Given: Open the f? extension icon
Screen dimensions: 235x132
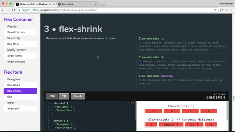Looking at the screenshot, I should coord(221,10).
